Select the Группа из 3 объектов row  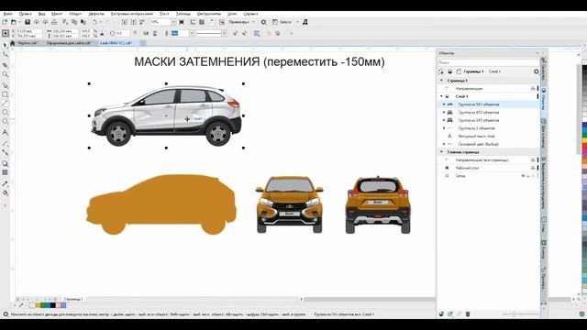488,128
